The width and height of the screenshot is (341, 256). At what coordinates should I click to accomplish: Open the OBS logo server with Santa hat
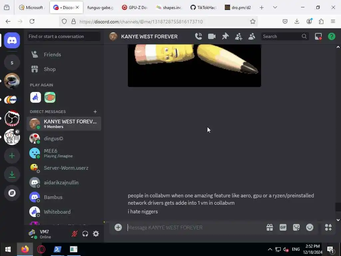pos(12,118)
